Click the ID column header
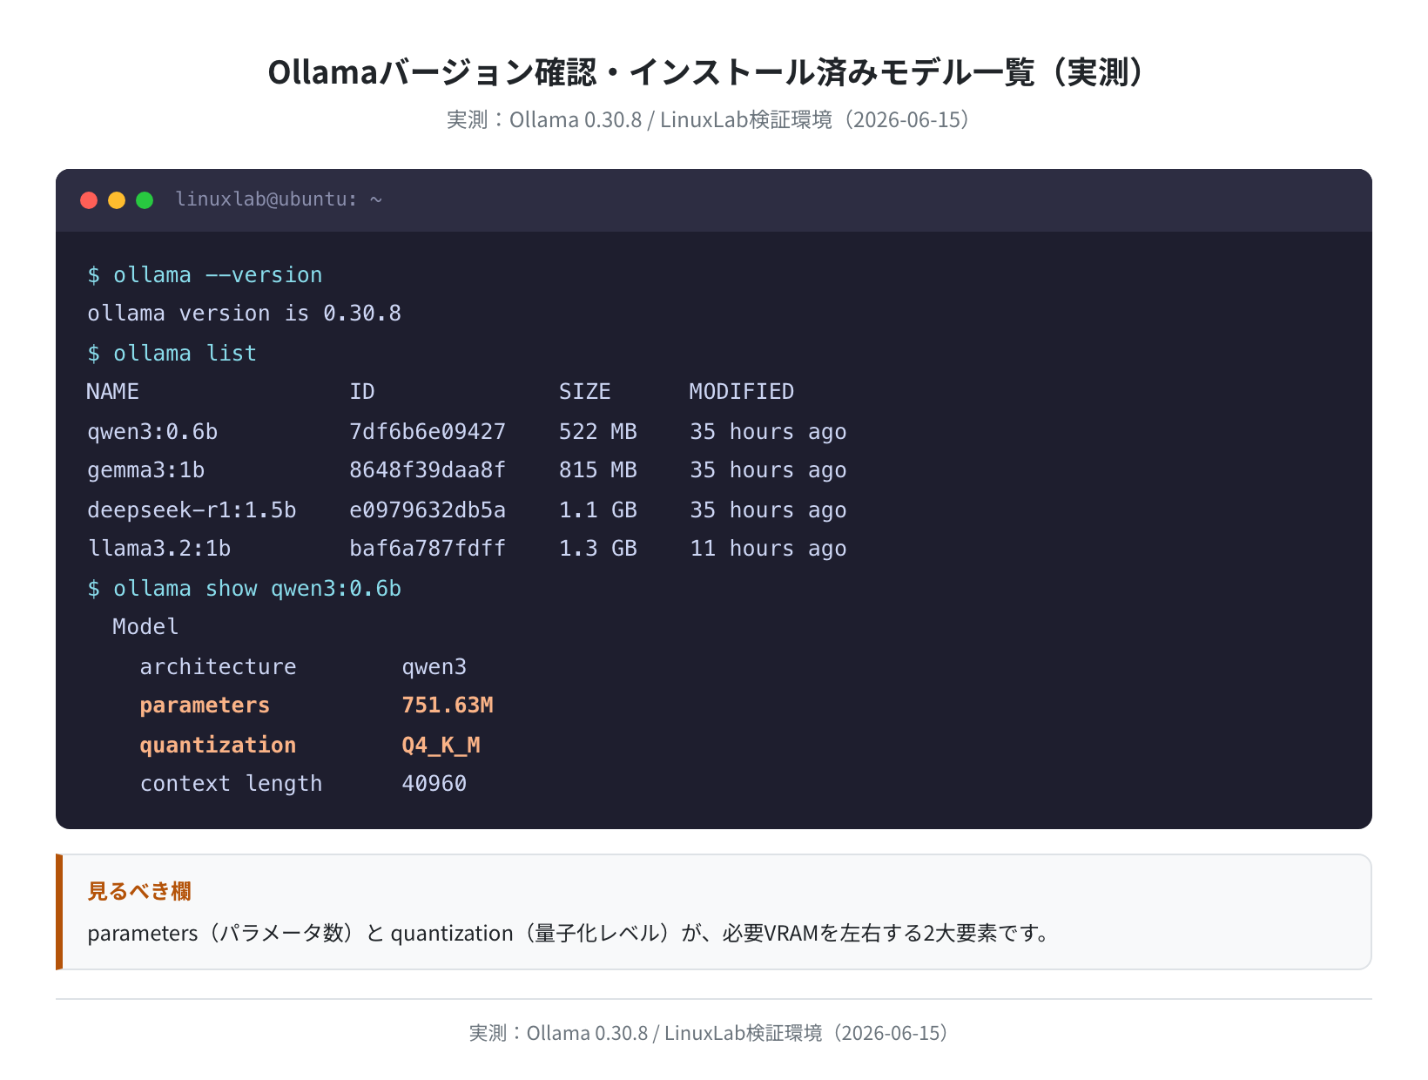Screen dimensions: 1428x1080 [x=362, y=392]
